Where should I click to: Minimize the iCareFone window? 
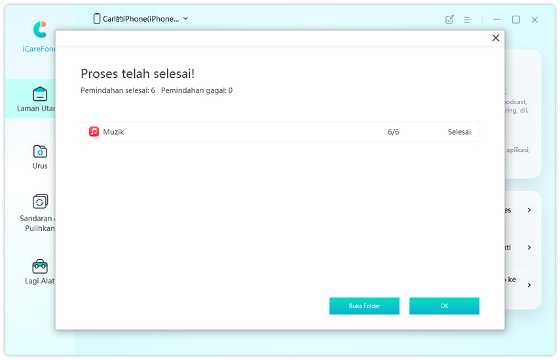click(497, 20)
